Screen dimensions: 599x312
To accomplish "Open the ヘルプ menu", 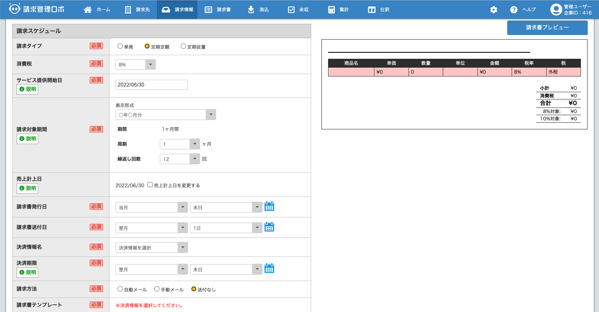I will pos(522,9).
